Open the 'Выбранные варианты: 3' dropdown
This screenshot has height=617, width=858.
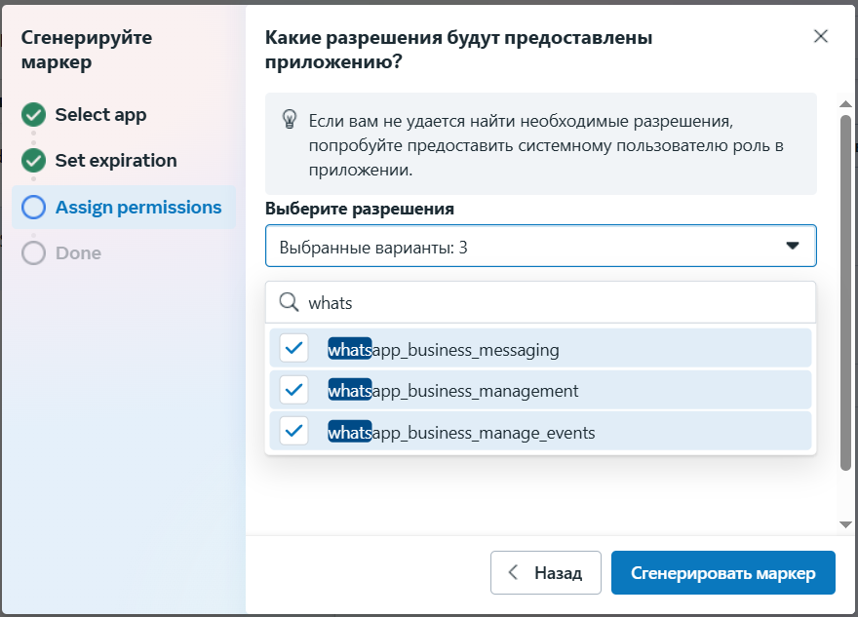pos(540,247)
